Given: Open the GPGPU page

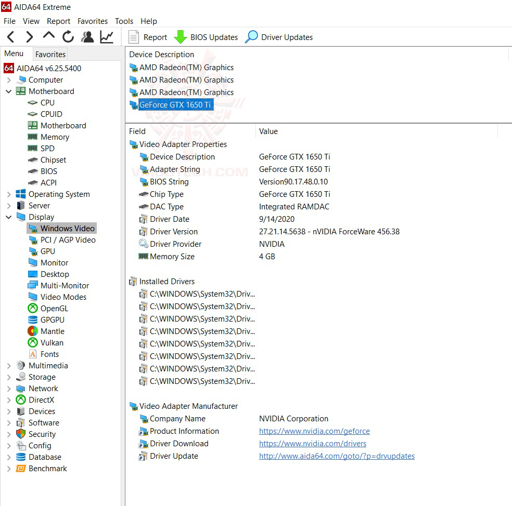Looking at the screenshot, I should point(52,320).
